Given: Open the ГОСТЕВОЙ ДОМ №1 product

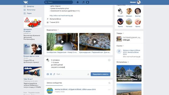Looking at the screenshot, I should (132, 37).
